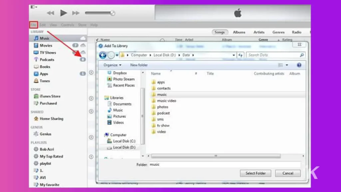Image resolution: width=341 pixels, height=192 pixels.
Task: Open dialog help with the question icon
Action: [299, 65]
